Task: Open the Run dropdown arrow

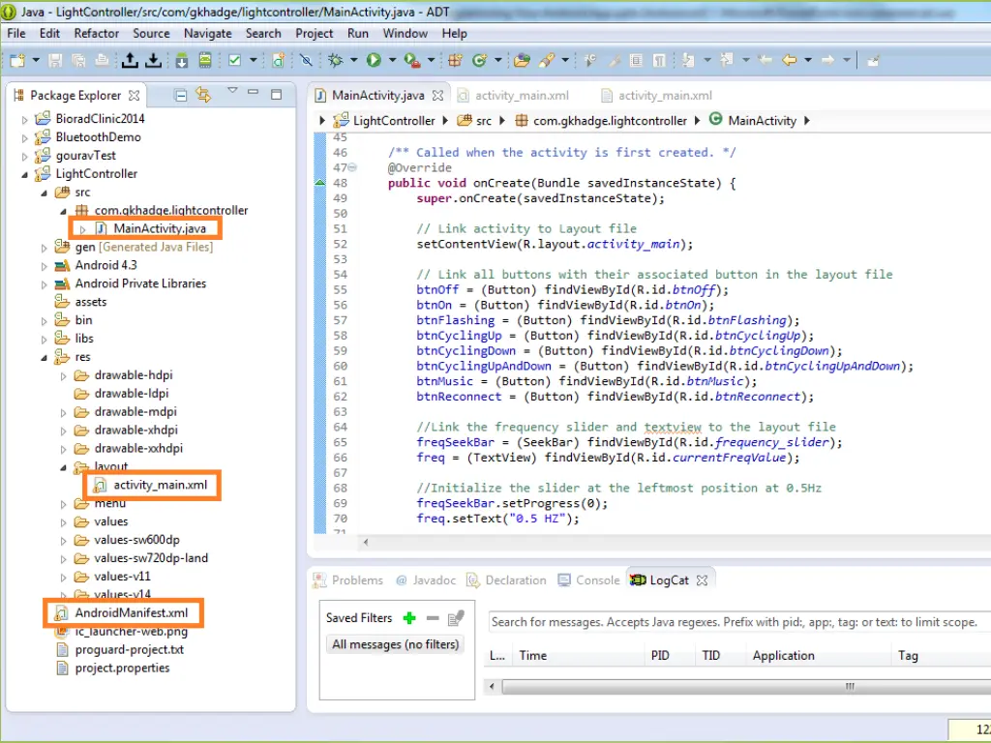Action: (x=393, y=61)
